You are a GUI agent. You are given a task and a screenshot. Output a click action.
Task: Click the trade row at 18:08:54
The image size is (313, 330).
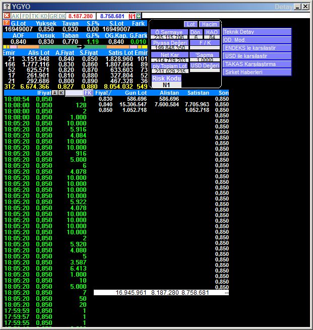coord(45,99)
